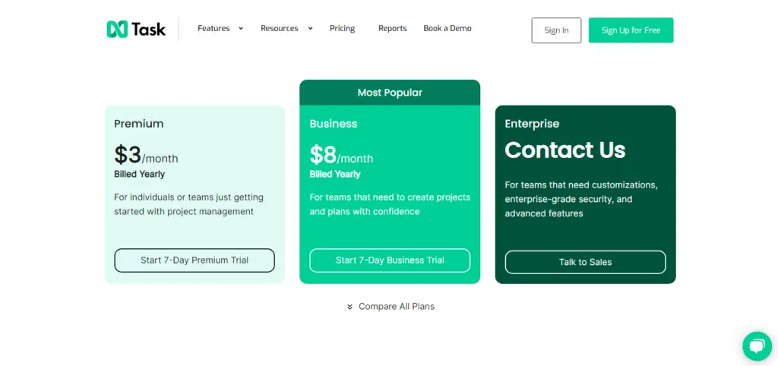This screenshot has width=778, height=366.
Task: Open the Features menu
Action: tap(213, 28)
